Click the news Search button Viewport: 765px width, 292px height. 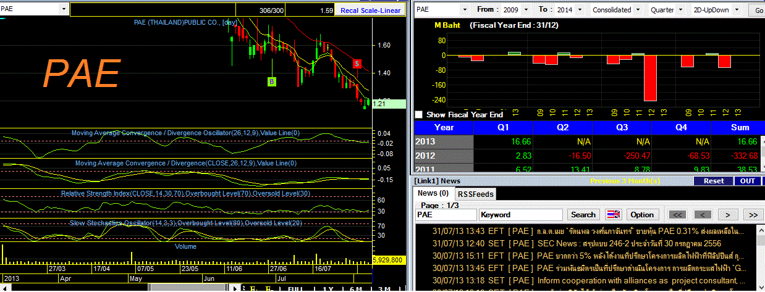pos(583,214)
